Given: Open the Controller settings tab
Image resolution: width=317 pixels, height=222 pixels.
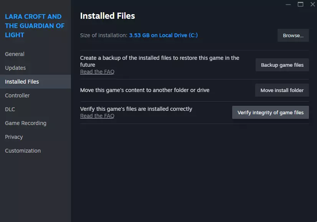Looking at the screenshot, I should pyautogui.click(x=17, y=95).
